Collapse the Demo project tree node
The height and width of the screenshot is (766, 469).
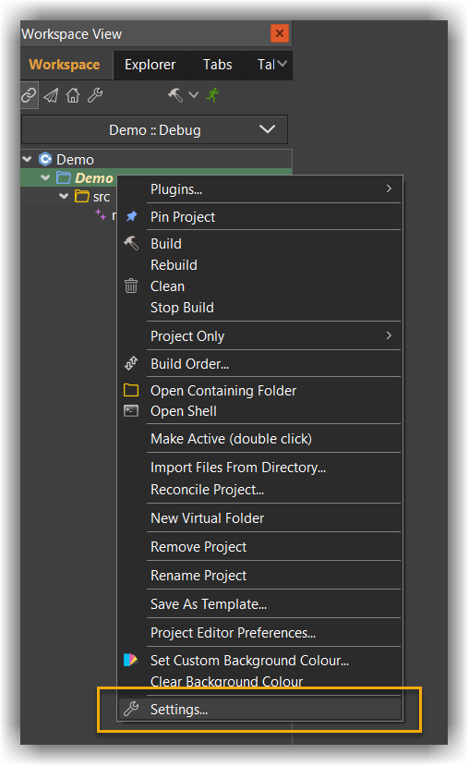45,177
